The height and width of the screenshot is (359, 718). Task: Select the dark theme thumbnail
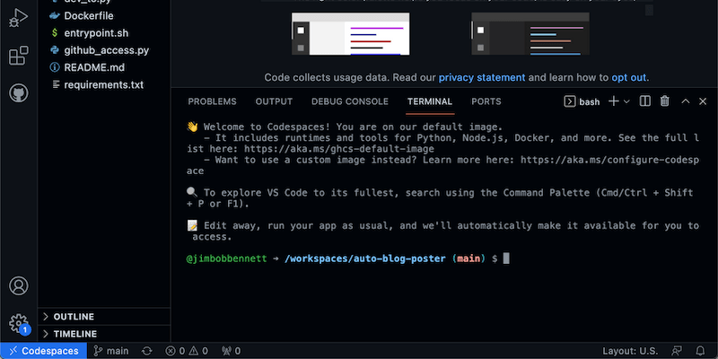[530, 33]
